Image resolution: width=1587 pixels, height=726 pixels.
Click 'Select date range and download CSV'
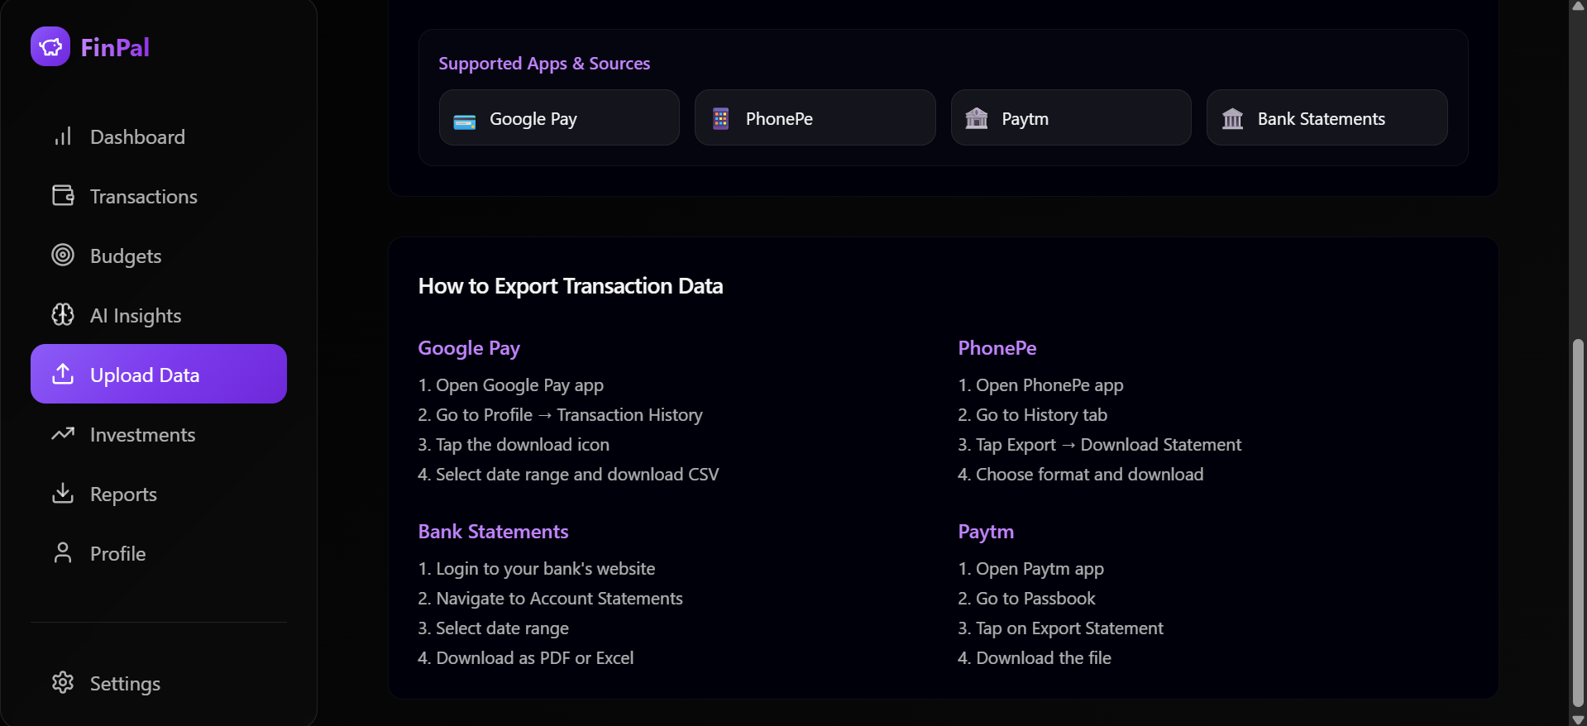pyautogui.click(x=569, y=475)
